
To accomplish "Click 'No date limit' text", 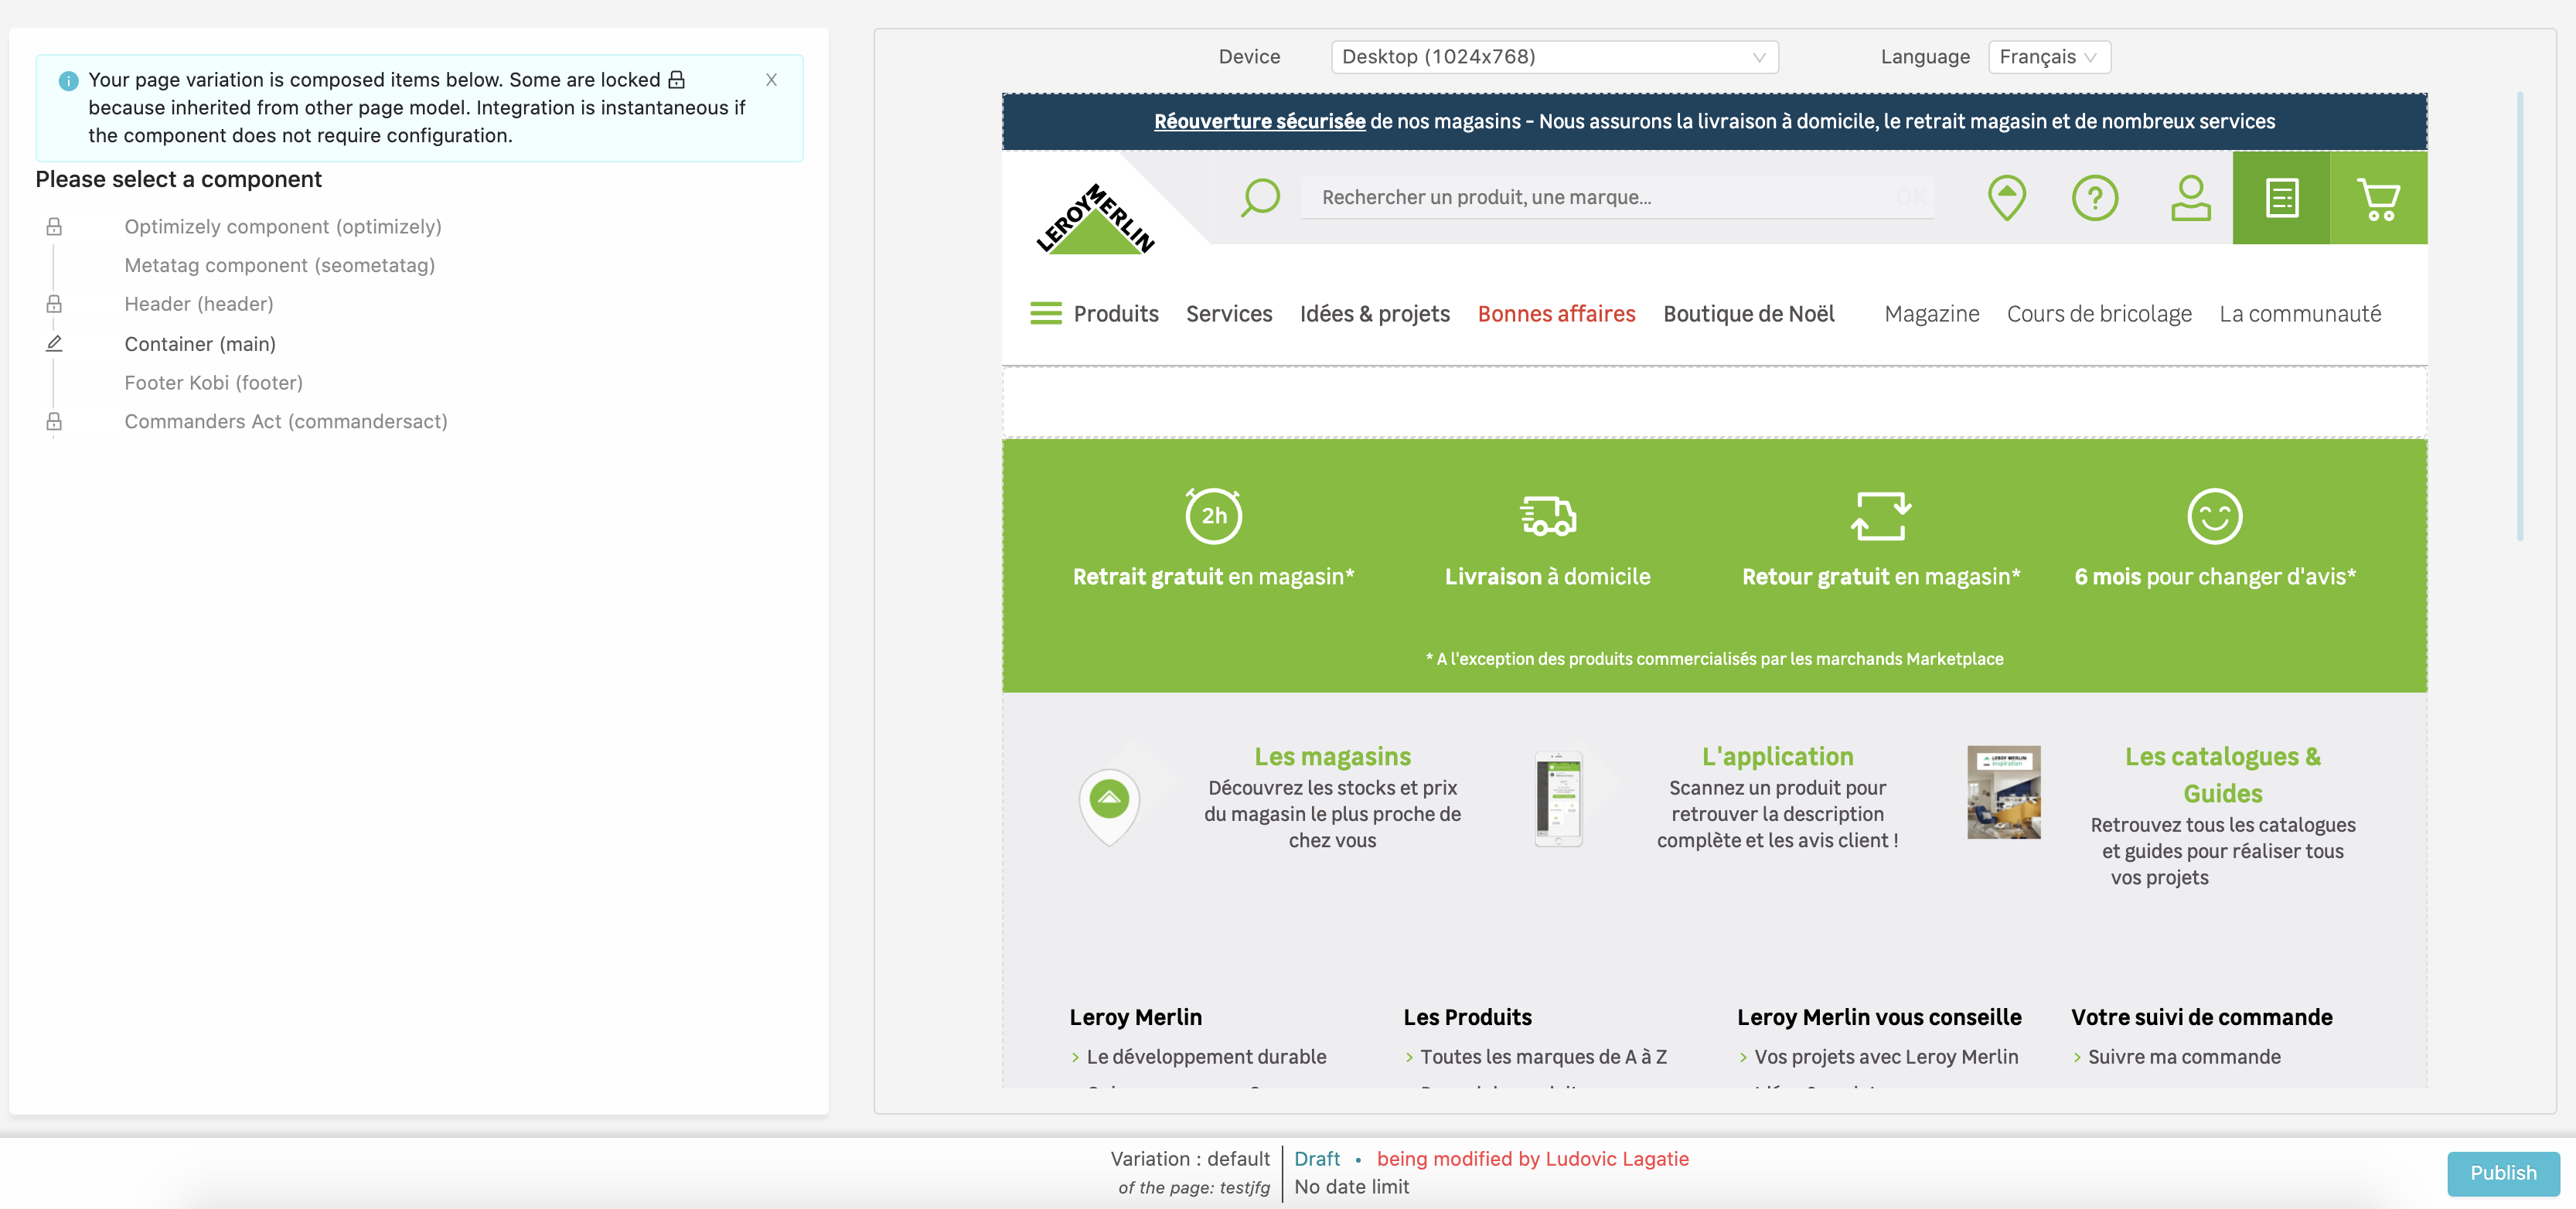I will pos(1351,1187).
